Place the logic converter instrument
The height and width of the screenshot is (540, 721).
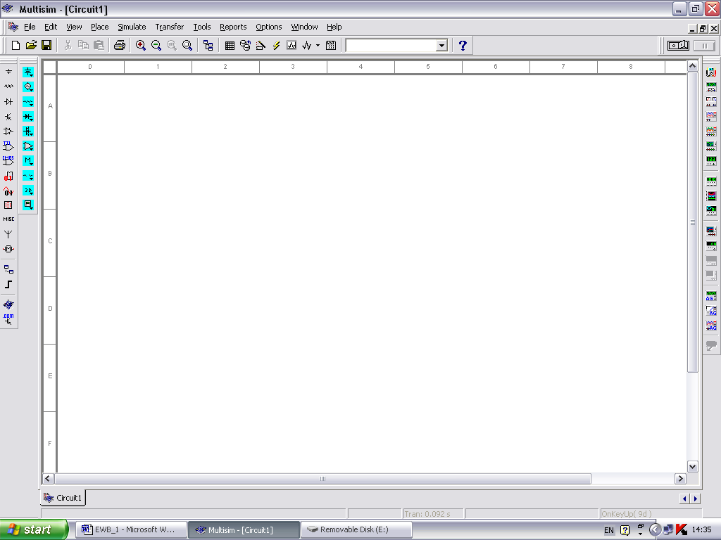711,210
